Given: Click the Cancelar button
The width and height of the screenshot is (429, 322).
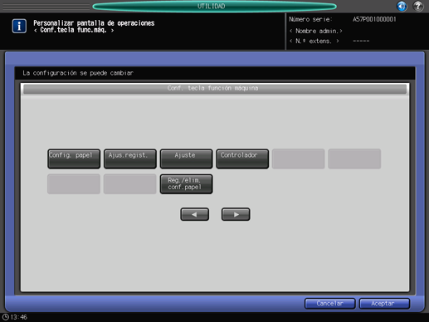Looking at the screenshot, I should (329, 304).
